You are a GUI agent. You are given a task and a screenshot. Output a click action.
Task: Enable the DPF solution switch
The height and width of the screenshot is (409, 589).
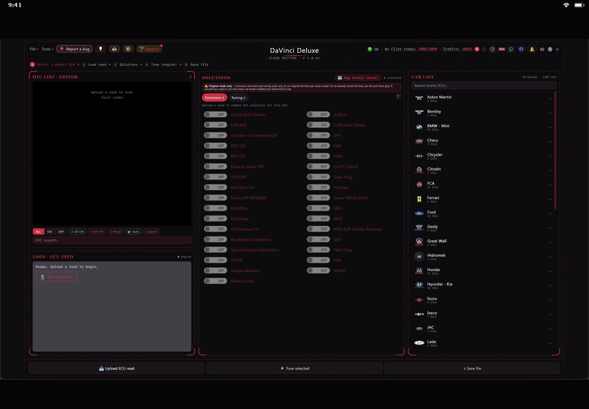tap(318, 135)
